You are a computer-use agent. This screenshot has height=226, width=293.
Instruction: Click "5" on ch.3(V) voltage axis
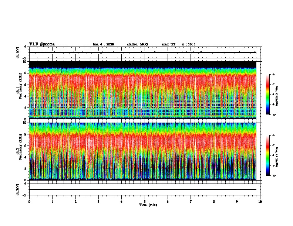pyautogui.click(x=26, y=184)
